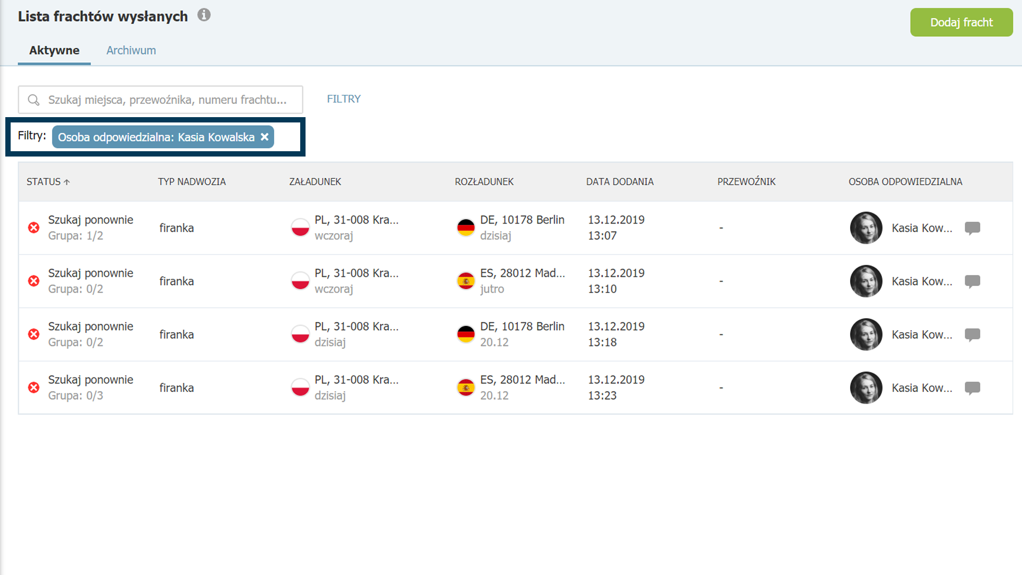The height and width of the screenshot is (575, 1022).
Task: Sort by PRZEWOŹNIK column header
Action: [746, 182]
